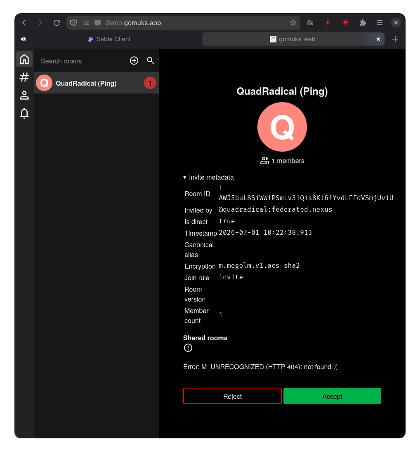Screen dimensions: 420x454
Task: Open the Home rooms view
Action: (x=24, y=59)
